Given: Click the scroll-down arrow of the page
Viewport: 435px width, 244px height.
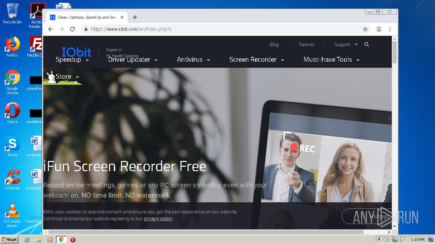Looking at the screenshot, I should 395,226.
